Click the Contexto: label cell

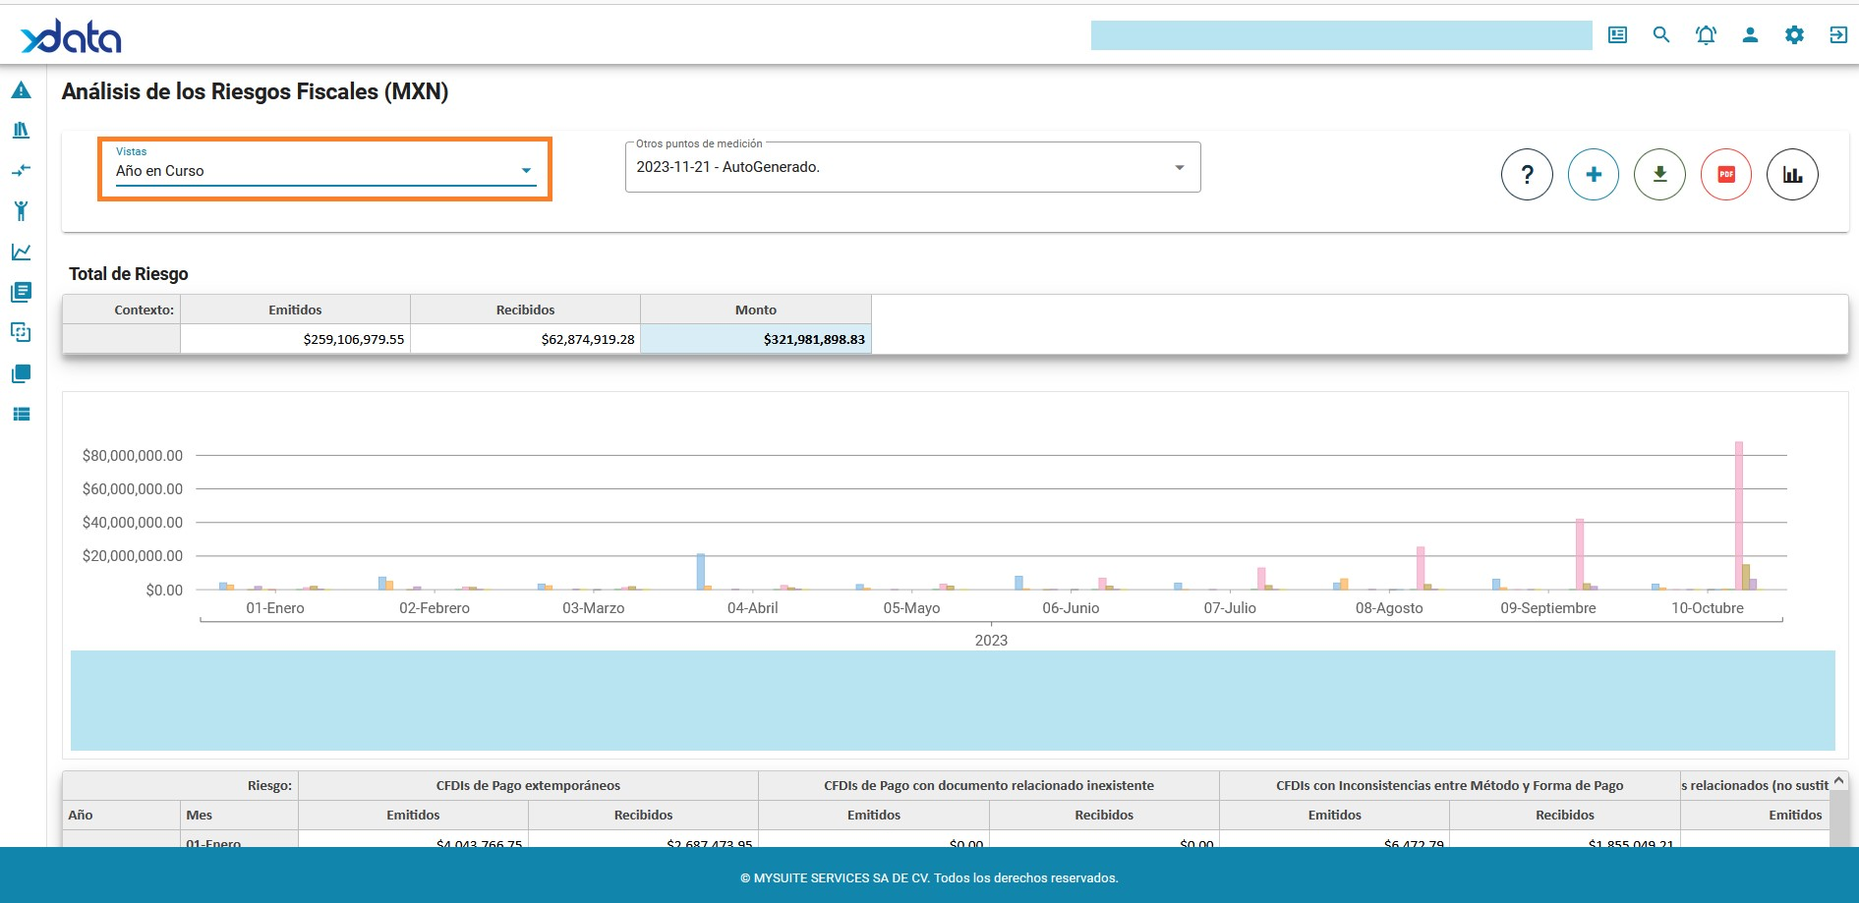click(x=122, y=310)
